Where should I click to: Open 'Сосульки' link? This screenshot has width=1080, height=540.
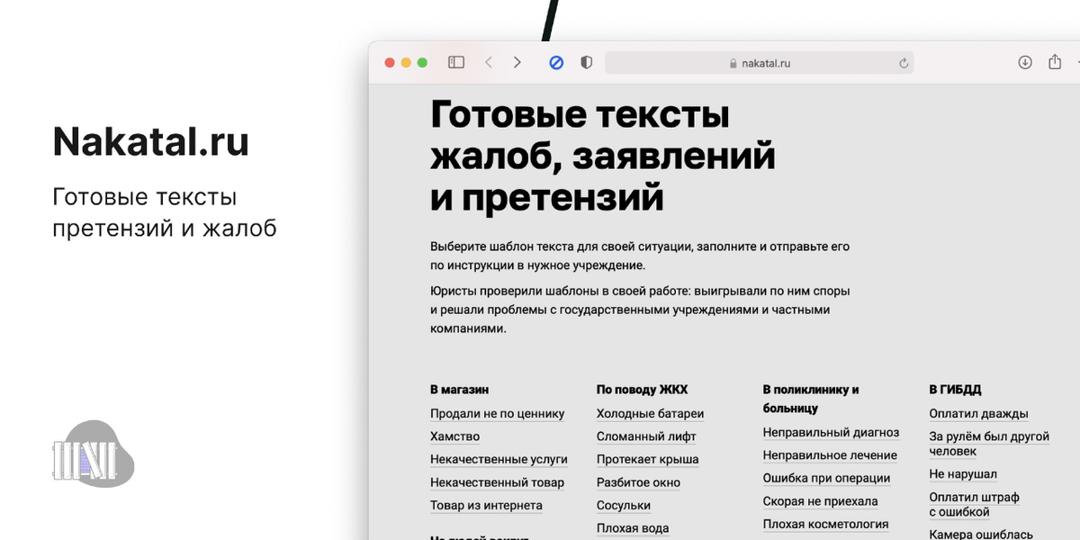pyautogui.click(x=624, y=506)
